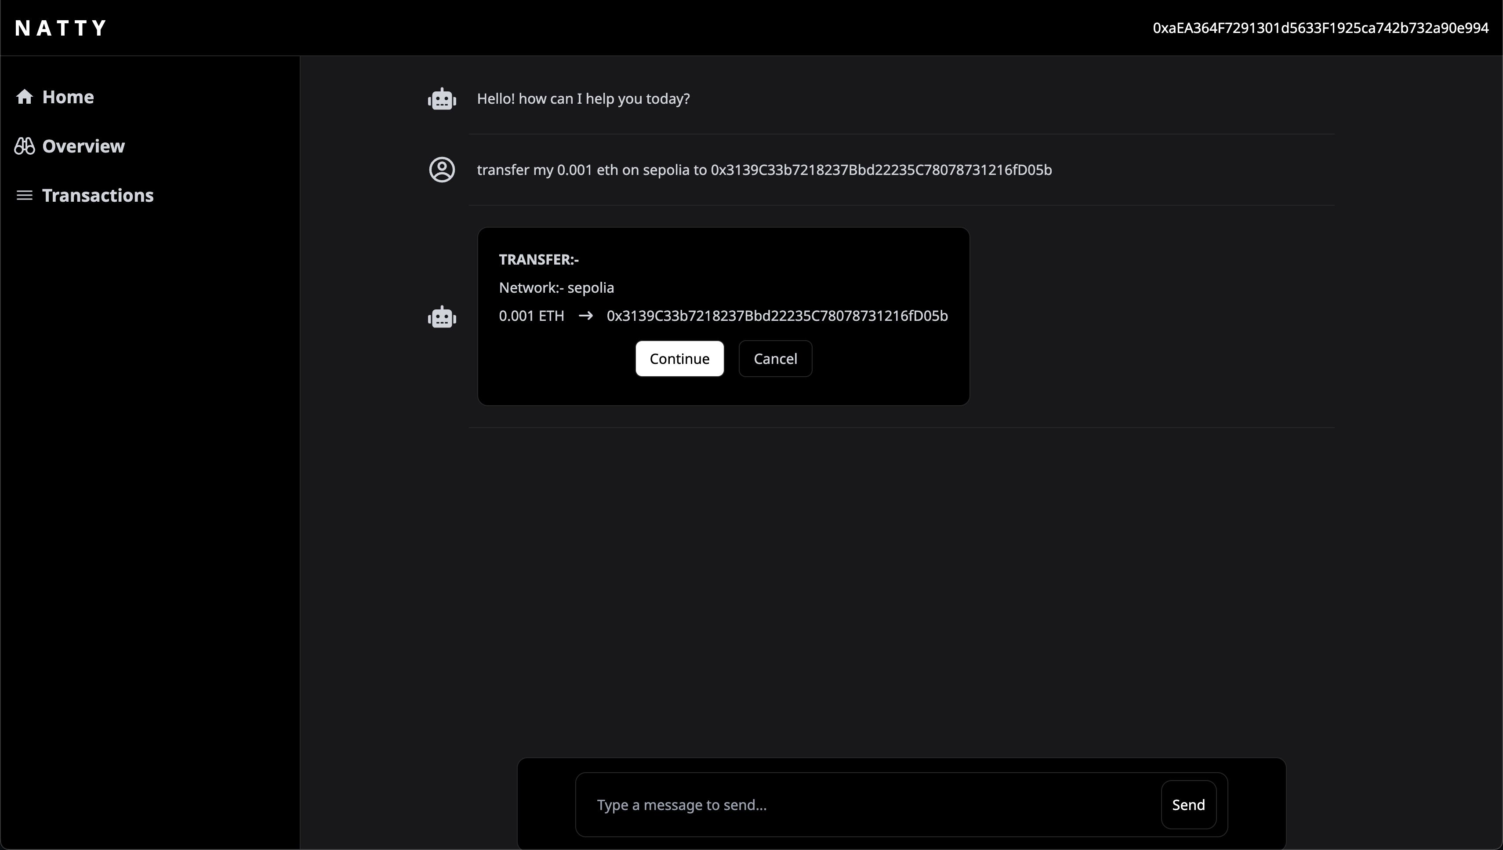Click the house icon beside Home
This screenshot has width=1503, height=850.
click(x=25, y=96)
